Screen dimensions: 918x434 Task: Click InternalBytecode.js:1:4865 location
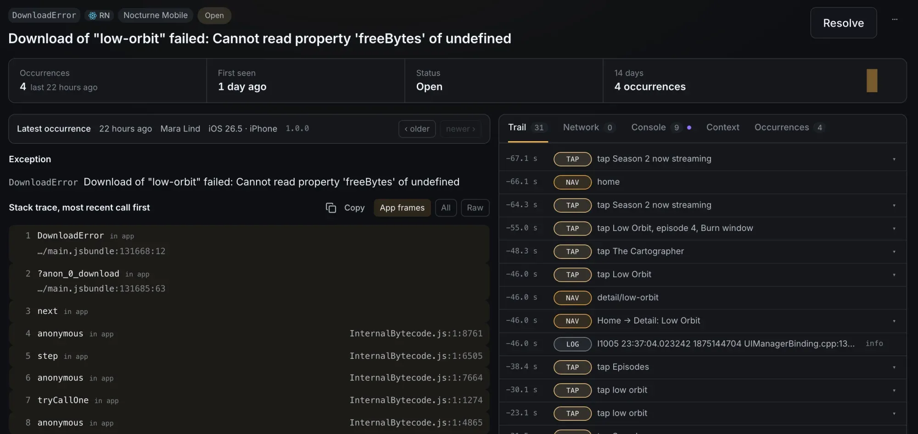[416, 423]
